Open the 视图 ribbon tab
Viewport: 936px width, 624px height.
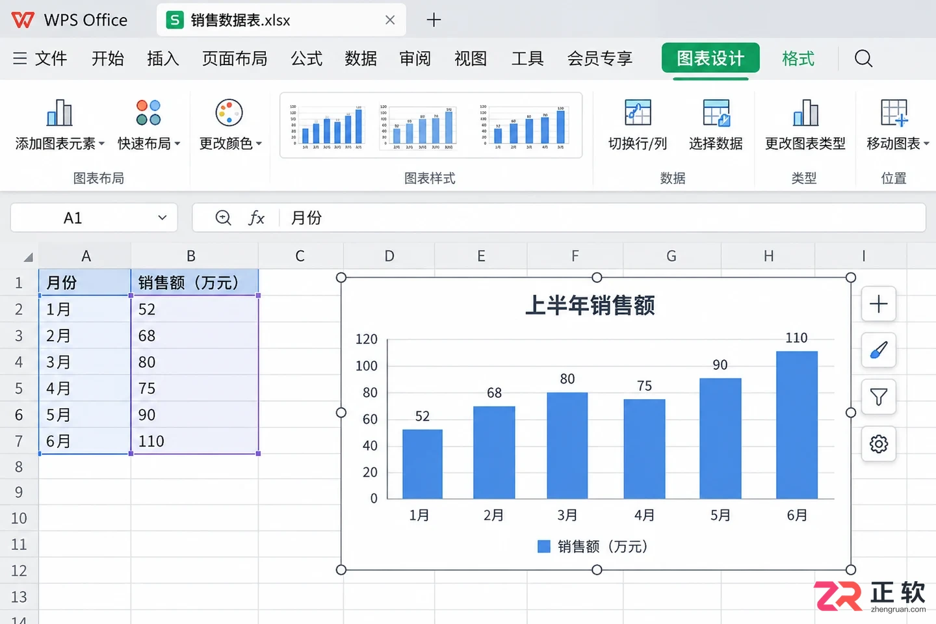point(471,58)
